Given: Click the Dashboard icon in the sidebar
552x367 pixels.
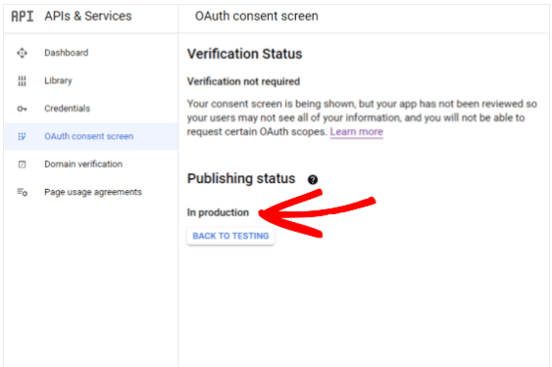Looking at the screenshot, I should click(x=22, y=53).
